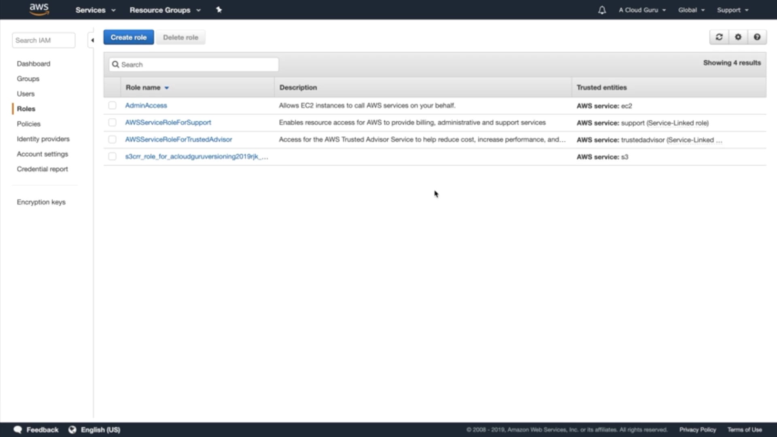The image size is (777, 437).
Task: Open the notifications bell icon
Action: tap(602, 10)
